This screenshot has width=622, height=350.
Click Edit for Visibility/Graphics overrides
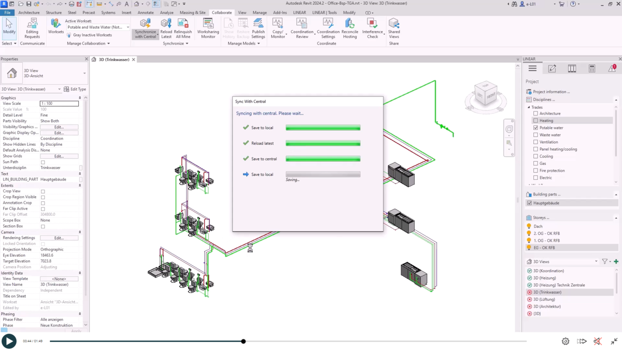pyautogui.click(x=59, y=127)
